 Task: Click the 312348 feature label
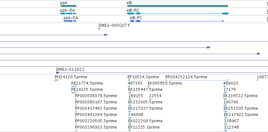pos(231,127)
